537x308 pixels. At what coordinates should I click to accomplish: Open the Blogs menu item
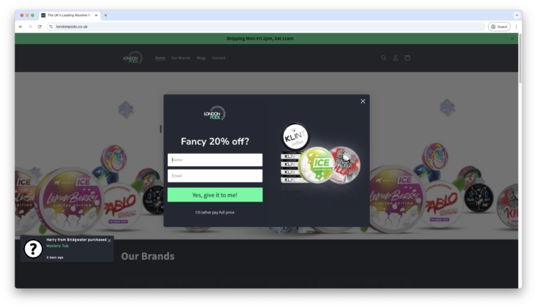(201, 58)
